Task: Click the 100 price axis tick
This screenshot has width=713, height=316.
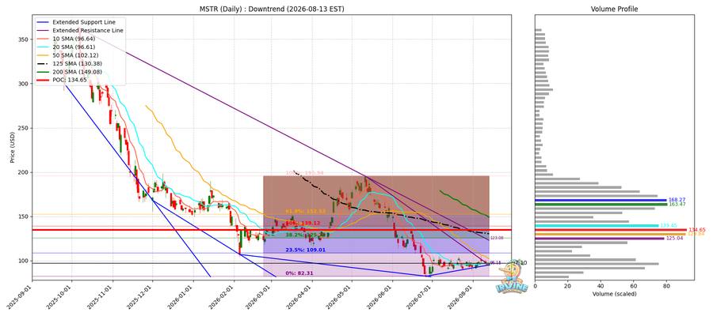Action: (24, 261)
